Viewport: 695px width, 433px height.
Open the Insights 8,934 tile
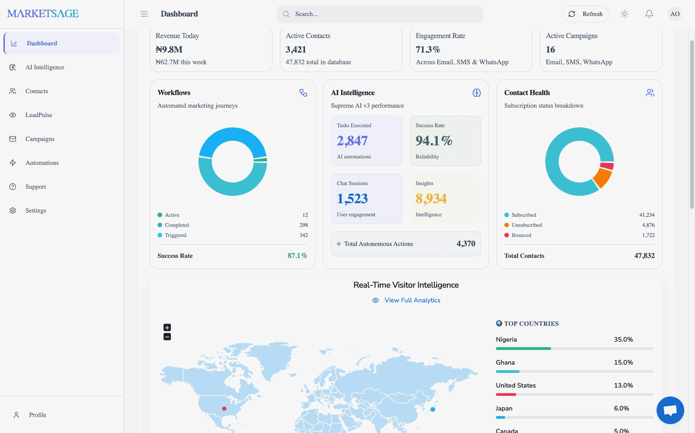pyautogui.click(x=445, y=199)
